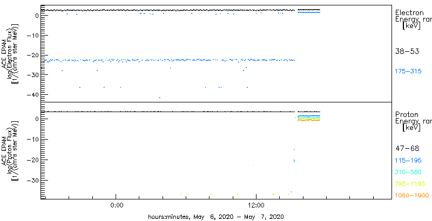Click the 0:00 time axis label
The height and width of the screenshot is (221, 432).
tap(116, 205)
